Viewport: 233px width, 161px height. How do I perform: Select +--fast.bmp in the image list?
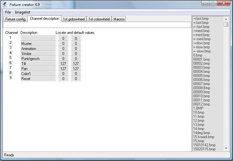201,27
